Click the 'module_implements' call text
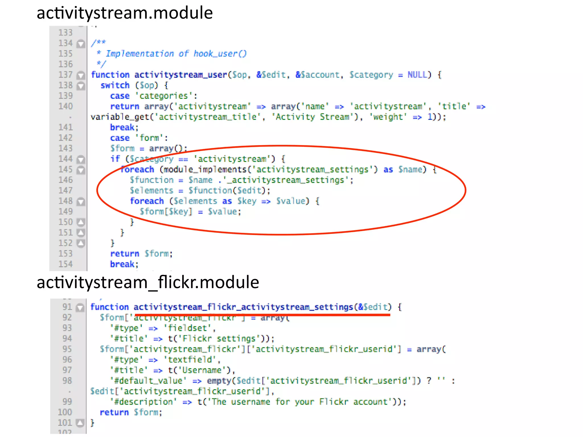This screenshot has width=583, height=437. (205, 170)
